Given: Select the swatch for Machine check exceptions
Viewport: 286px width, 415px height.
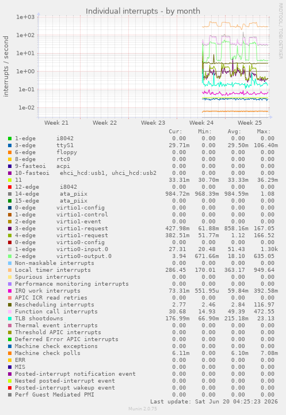Looking at the screenshot, I should (x=10, y=346).
